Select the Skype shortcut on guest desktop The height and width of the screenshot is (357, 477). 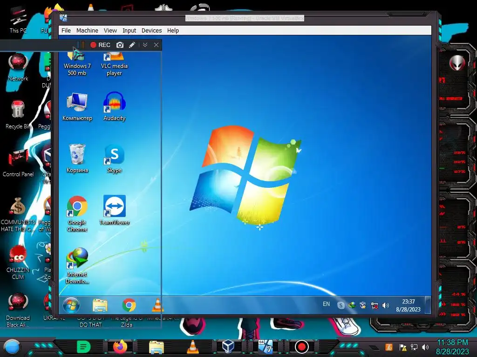tap(115, 159)
